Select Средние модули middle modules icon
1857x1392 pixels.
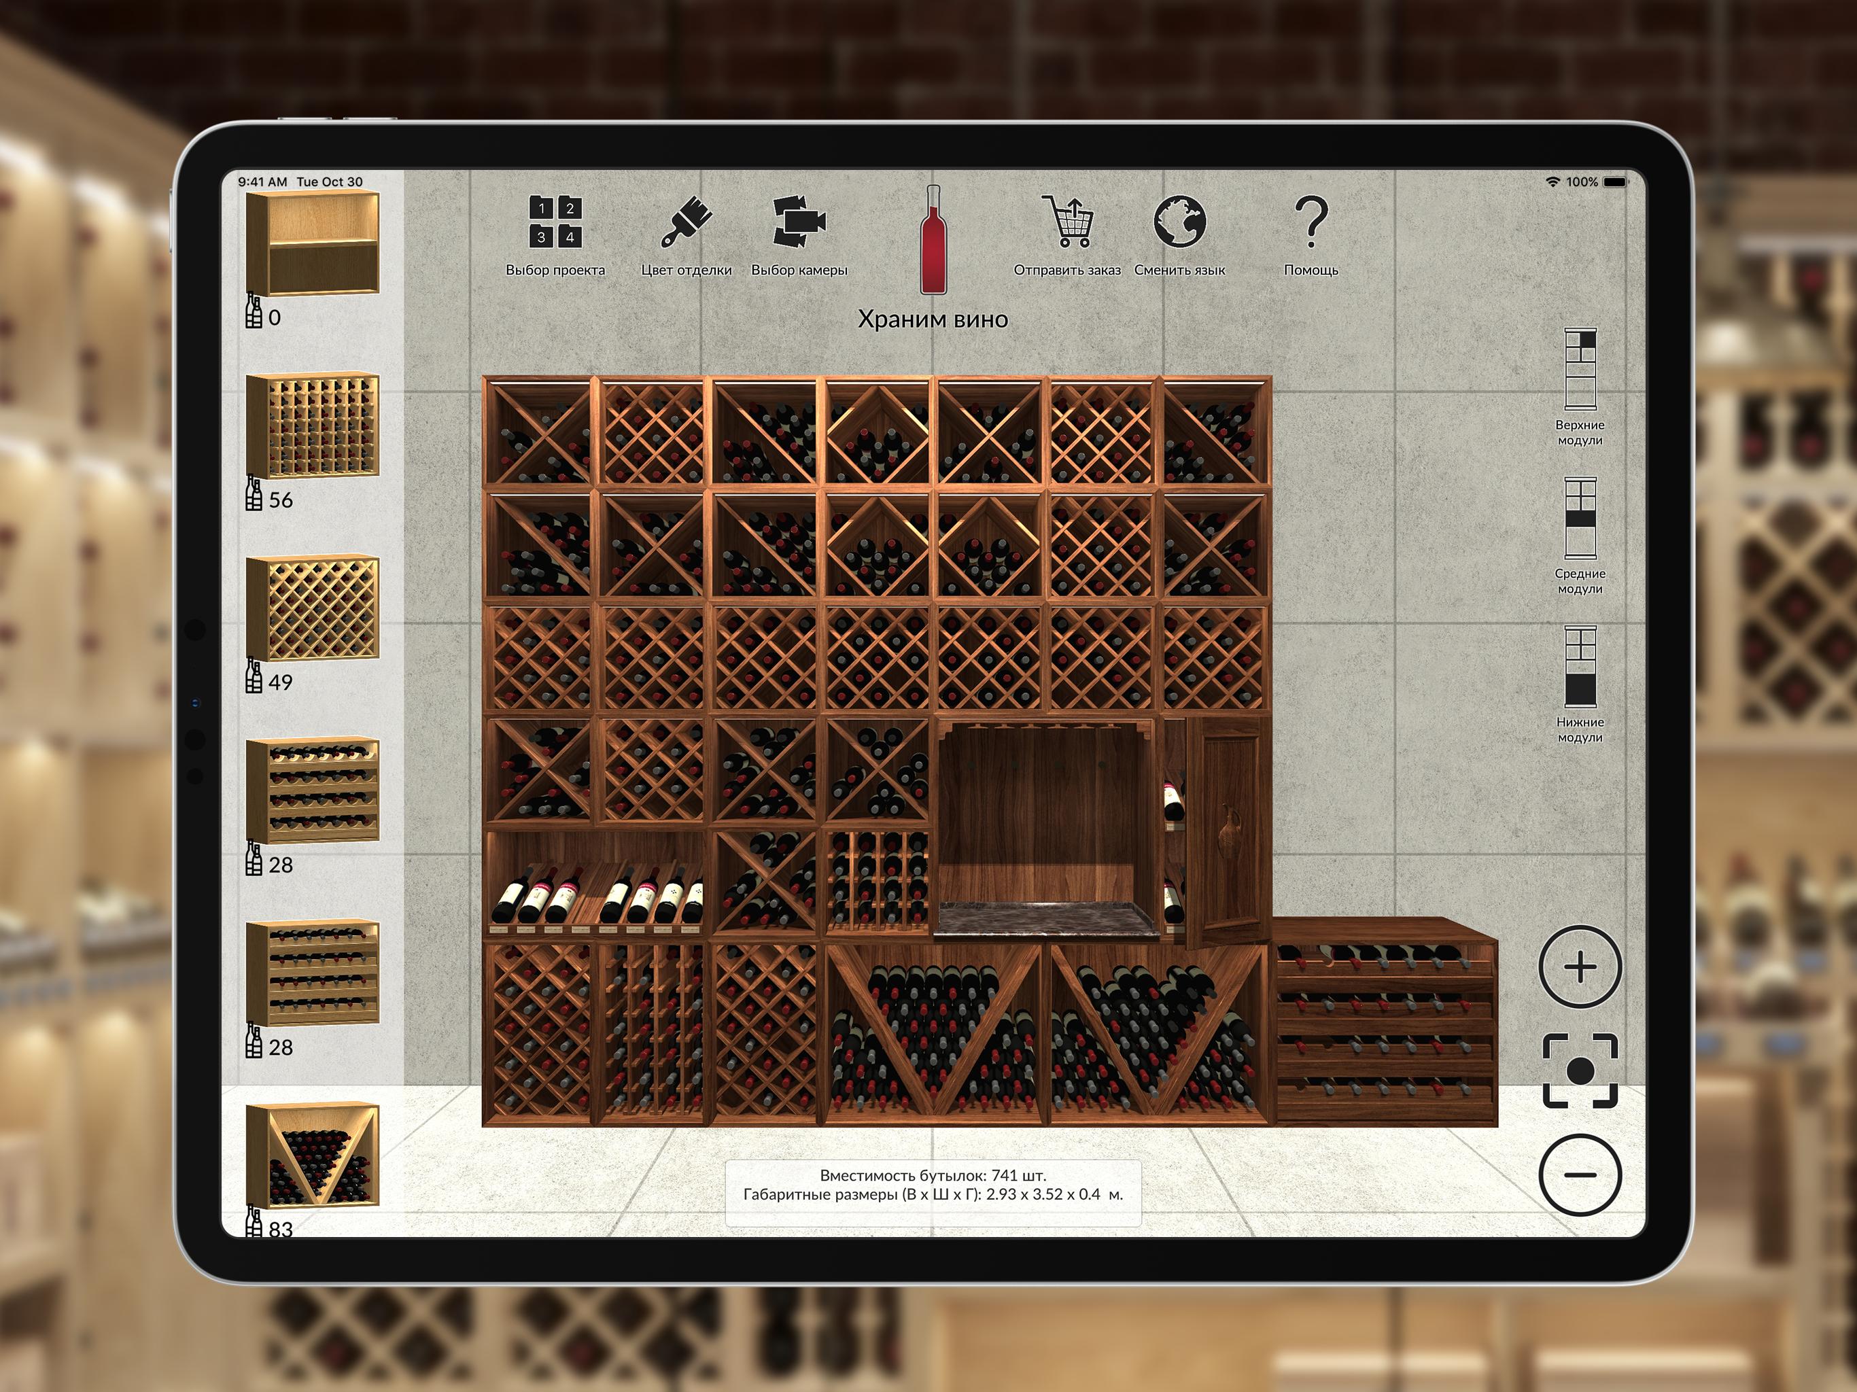tap(1580, 518)
